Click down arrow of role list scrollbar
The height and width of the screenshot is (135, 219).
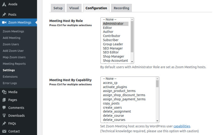tap(132, 61)
